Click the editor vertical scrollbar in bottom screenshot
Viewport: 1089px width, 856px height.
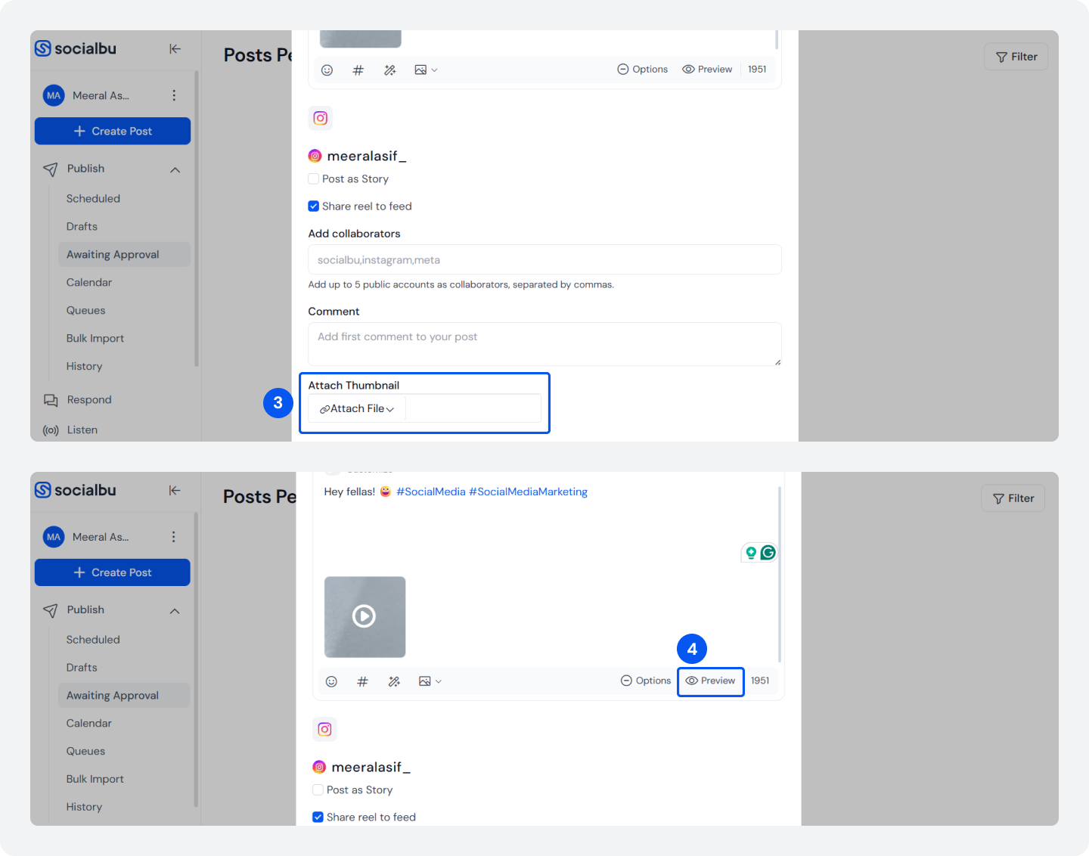(x=779, y=575)
